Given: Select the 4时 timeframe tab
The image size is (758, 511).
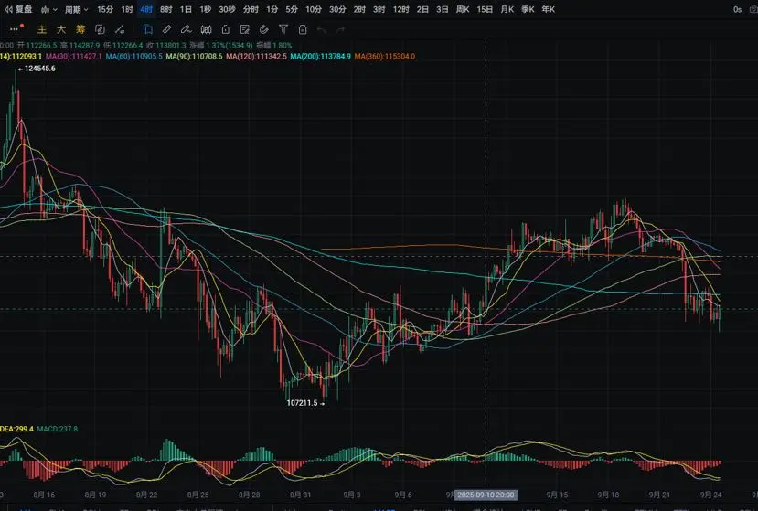Looking at the screenshot, I should pyautogui.click(x=146, y=9).
